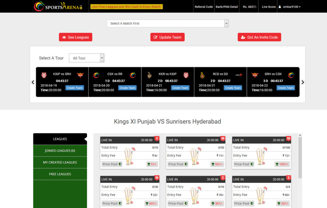Select the My Created Leagues tab
The image size is (327, 208).
(x=60, y=162)
